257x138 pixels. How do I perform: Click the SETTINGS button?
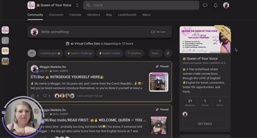[x=205, y=124]
